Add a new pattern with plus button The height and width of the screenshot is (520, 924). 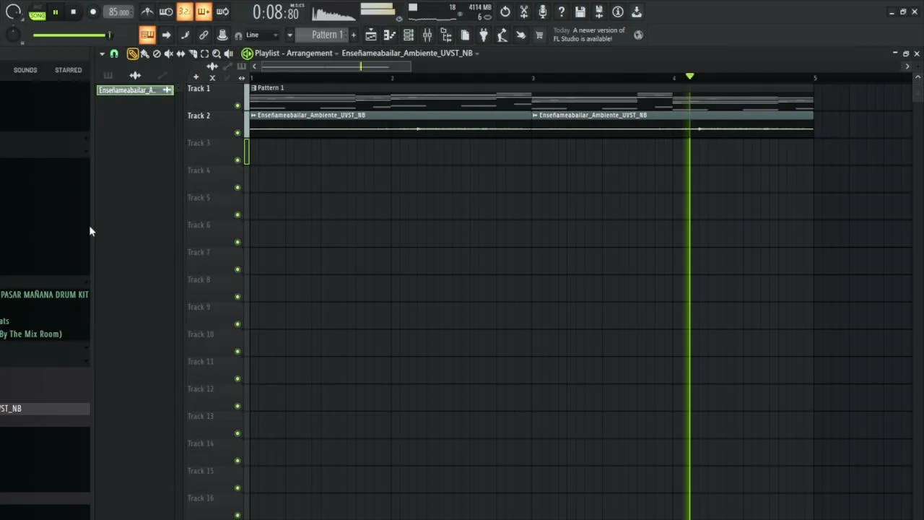click(353, 35)
